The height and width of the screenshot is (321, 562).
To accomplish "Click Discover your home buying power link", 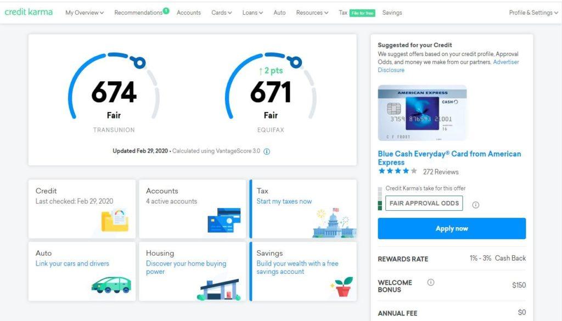I will pyautogui.click(x=186, y=267).
